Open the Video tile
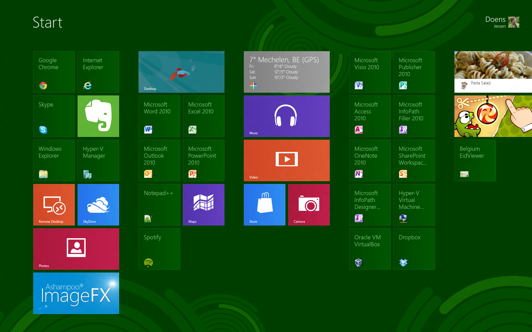This screenshot has height=332, width=532. click(287, 160)
